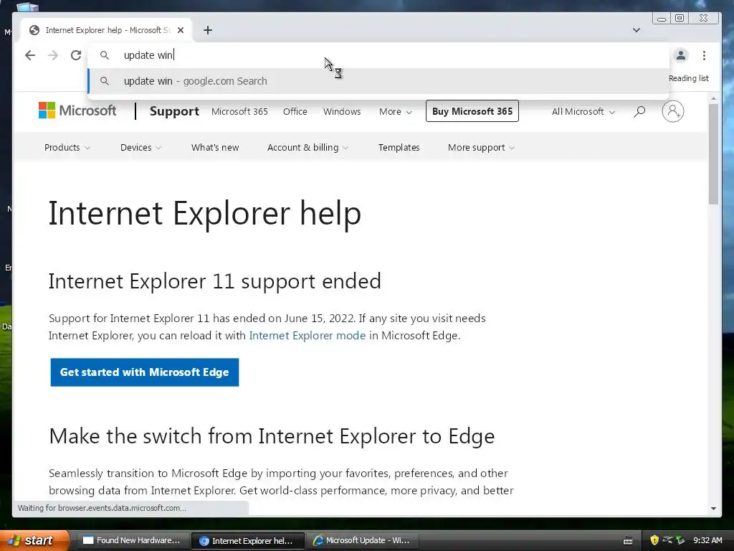Reload the page with refresh icon
The height and width of the screenshot is (551, 734).
tap(76, 55)
